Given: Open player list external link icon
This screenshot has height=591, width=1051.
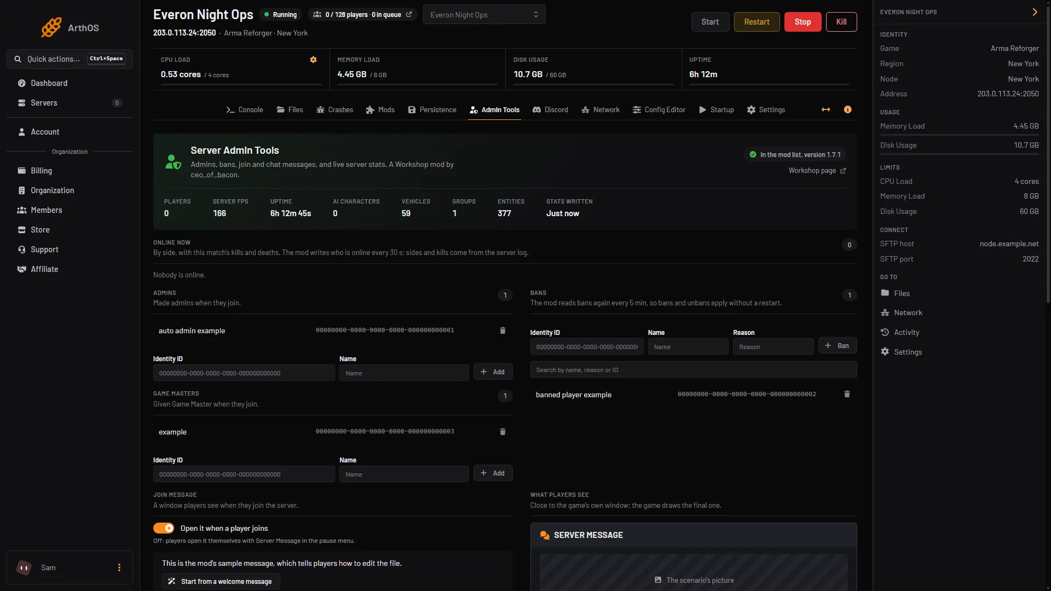Looking at the screenshot, I should point(409,15).
